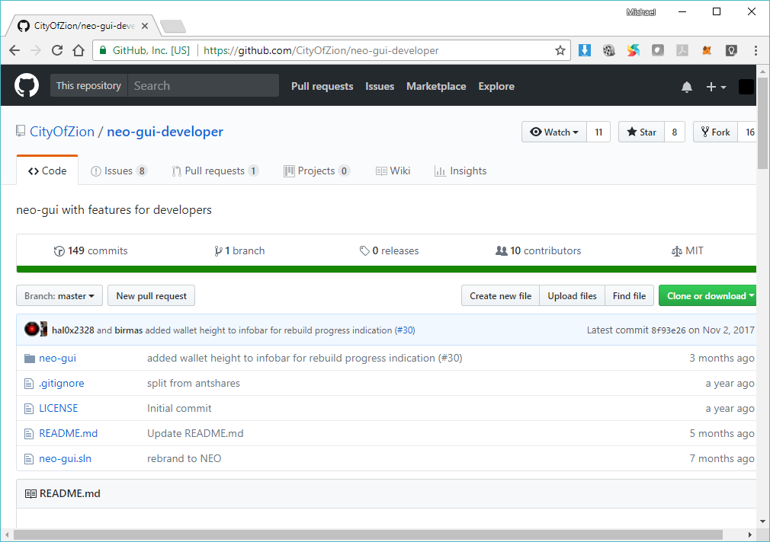The image size is (770, 542).
Task: Click the commits icon next to 149 commits
Action: [59, 250]
